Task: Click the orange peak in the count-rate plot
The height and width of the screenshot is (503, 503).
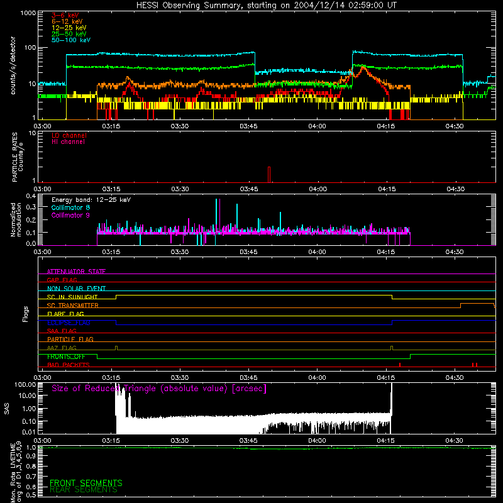Action: 363,67
